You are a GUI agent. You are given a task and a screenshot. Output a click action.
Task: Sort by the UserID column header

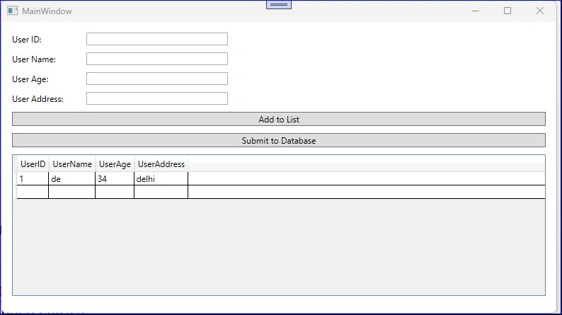pos(33,164)
